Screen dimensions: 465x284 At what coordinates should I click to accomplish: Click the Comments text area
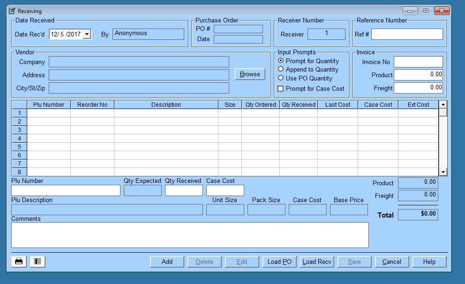[x=190, y=235]
